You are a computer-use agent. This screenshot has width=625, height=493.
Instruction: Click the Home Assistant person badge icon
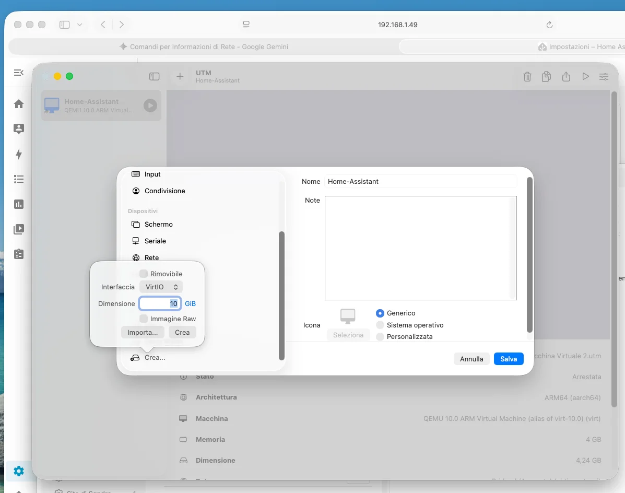[19, 128]
